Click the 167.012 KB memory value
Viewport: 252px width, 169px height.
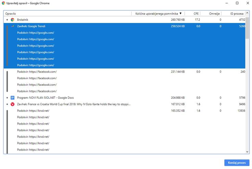tap(178, 104)
